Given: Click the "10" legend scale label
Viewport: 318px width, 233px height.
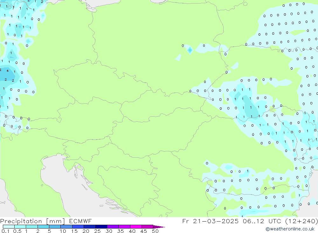Looking at the screenshot, I should click(x=63, y=231).
